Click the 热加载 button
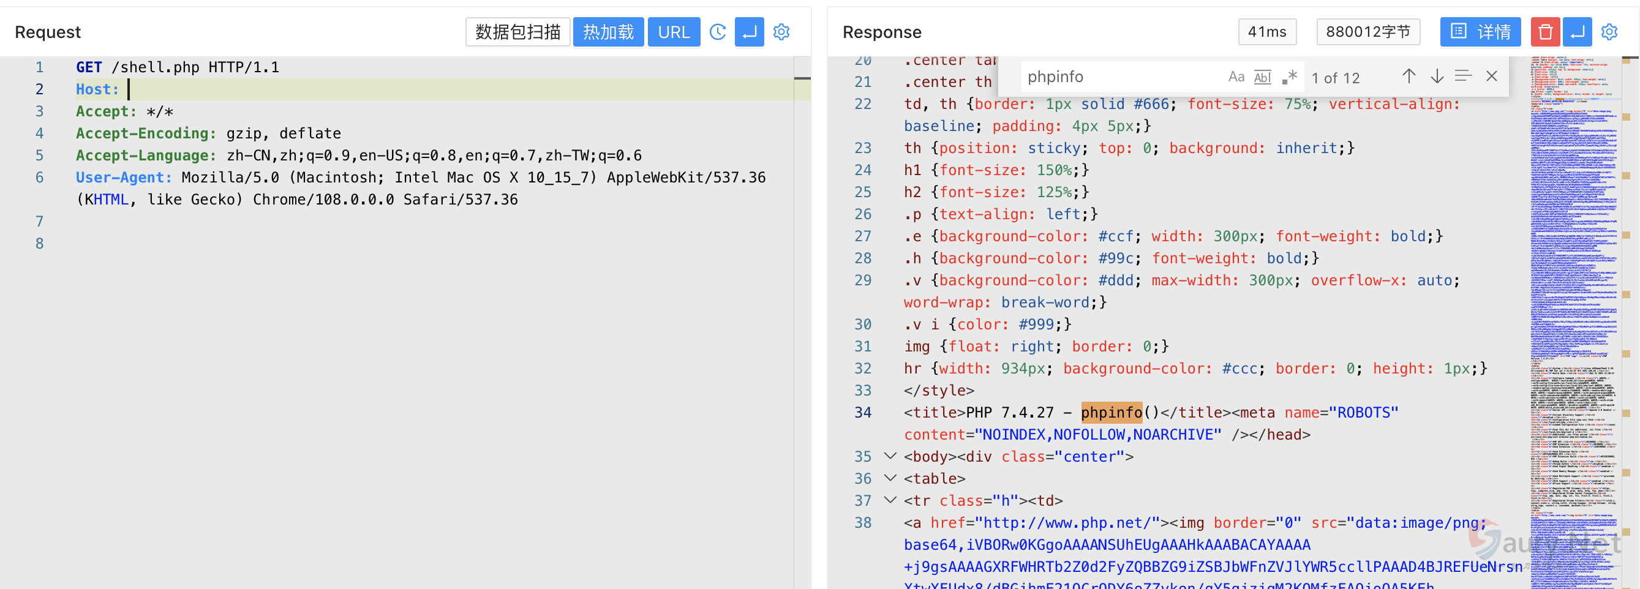1640x589 pixels. point(608,32)
